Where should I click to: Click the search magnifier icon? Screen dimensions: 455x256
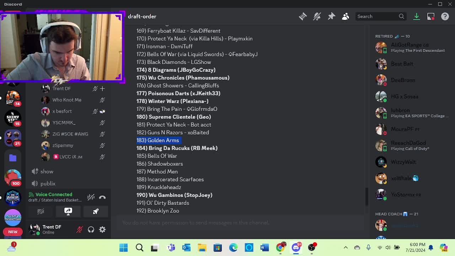tap(401, 16)
